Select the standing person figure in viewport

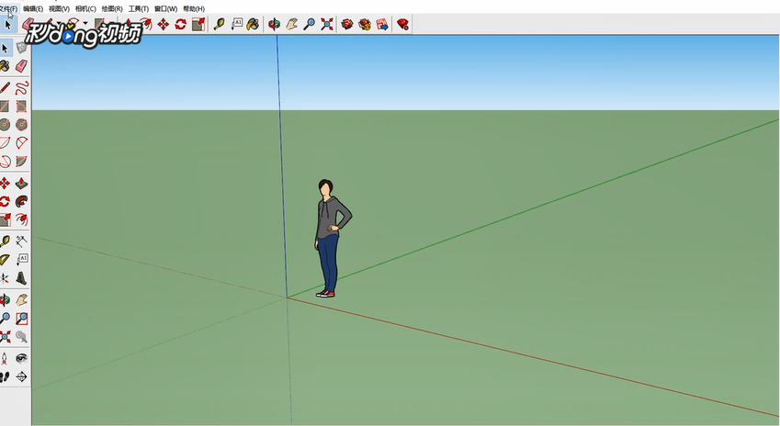point(332,239)
